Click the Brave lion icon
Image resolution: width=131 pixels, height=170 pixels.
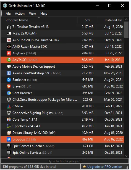(x=9, y=86)
